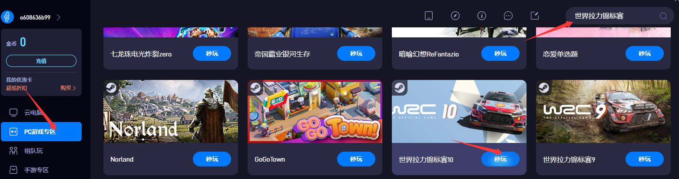
Task: Click the search field containing 世界拉力锦标赛
Action: point(620,16)
